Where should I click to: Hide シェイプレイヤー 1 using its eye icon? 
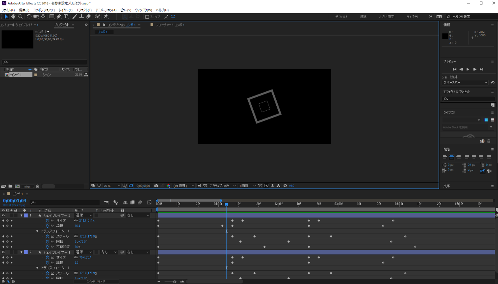point(3,252)
